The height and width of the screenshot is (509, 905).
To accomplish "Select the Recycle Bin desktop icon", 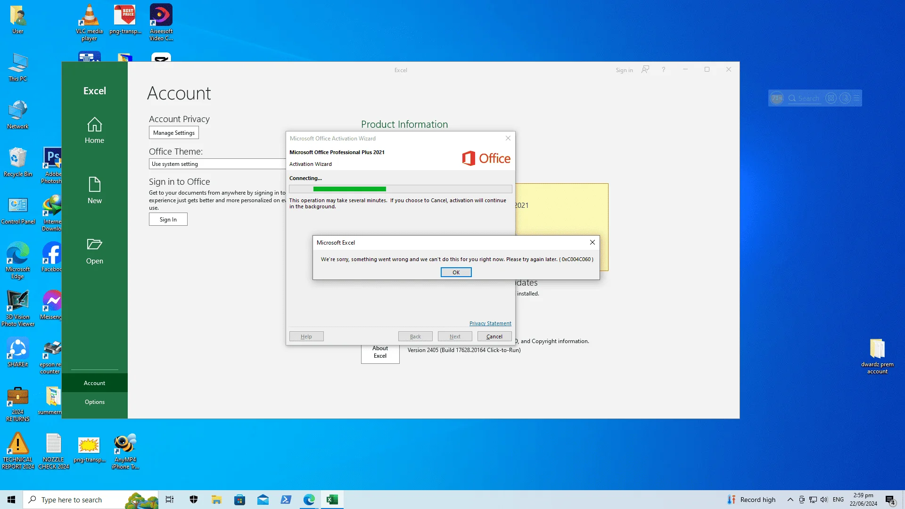I will point(18,162).
